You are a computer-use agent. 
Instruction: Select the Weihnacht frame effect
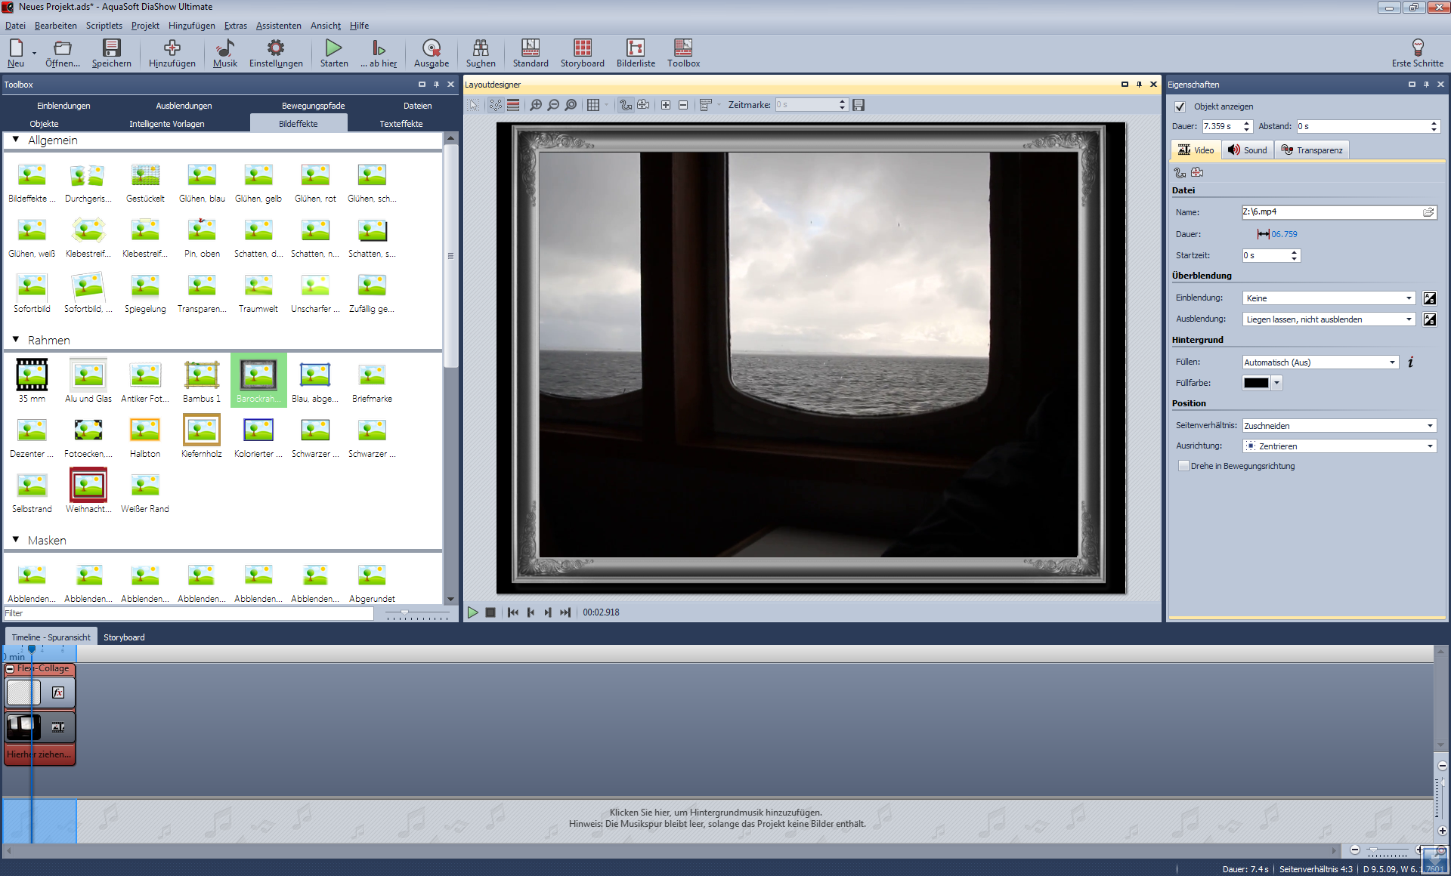[x=88, y=486]
